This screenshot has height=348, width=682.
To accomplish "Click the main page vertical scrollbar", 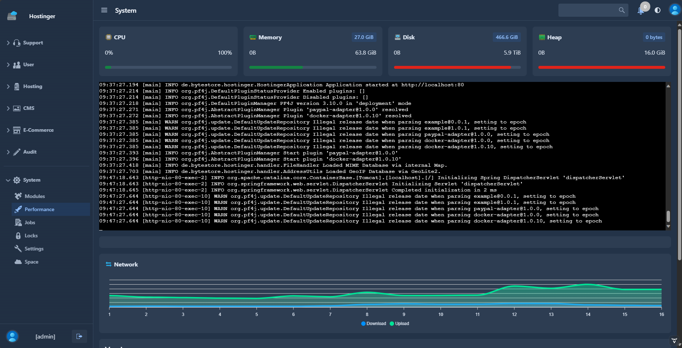I will coord(679,145).
